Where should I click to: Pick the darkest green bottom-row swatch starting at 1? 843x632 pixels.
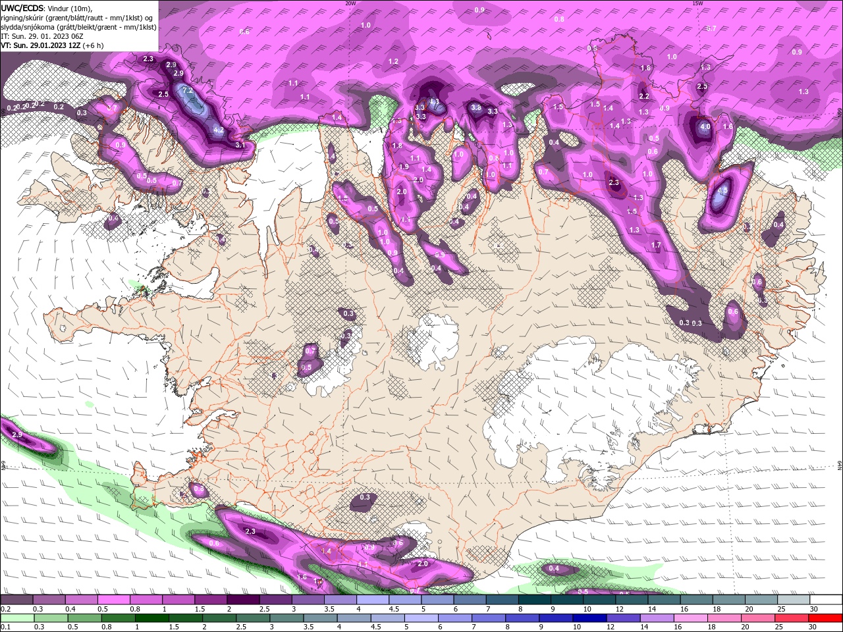tap(151, 618)
